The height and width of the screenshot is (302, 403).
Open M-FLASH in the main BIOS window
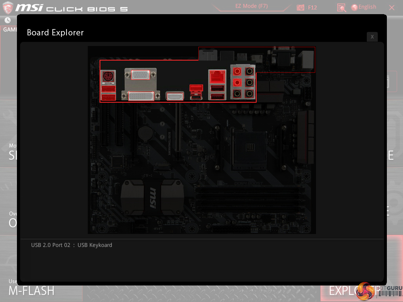tap(31, 291)
